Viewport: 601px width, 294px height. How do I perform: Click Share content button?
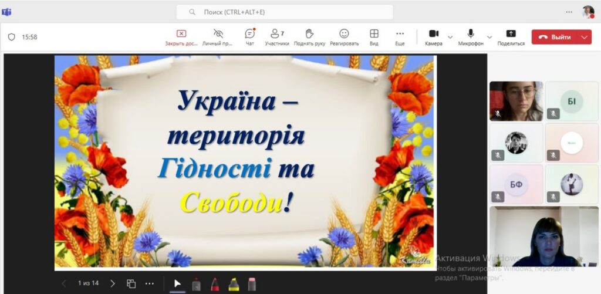click(511, 36)
